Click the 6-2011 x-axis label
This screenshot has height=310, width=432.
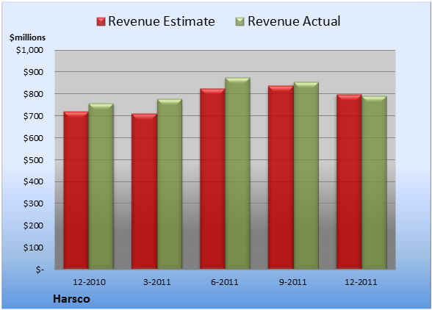click(225, 282)
